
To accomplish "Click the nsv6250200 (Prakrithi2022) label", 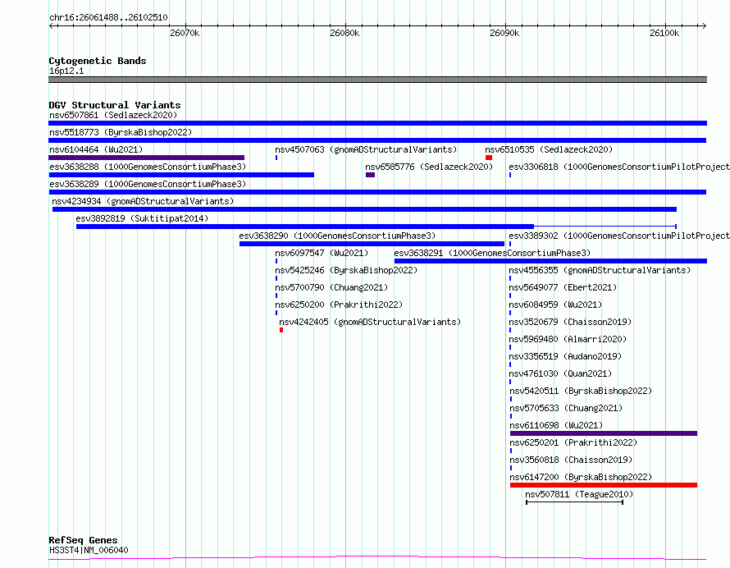I will point(339,305).
